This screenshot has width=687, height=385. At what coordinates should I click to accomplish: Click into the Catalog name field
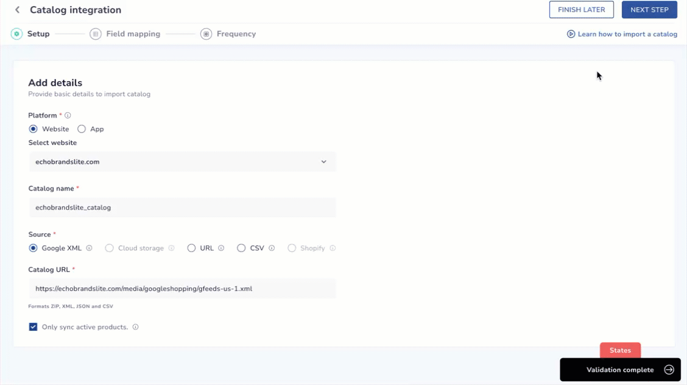click(182, 207)
